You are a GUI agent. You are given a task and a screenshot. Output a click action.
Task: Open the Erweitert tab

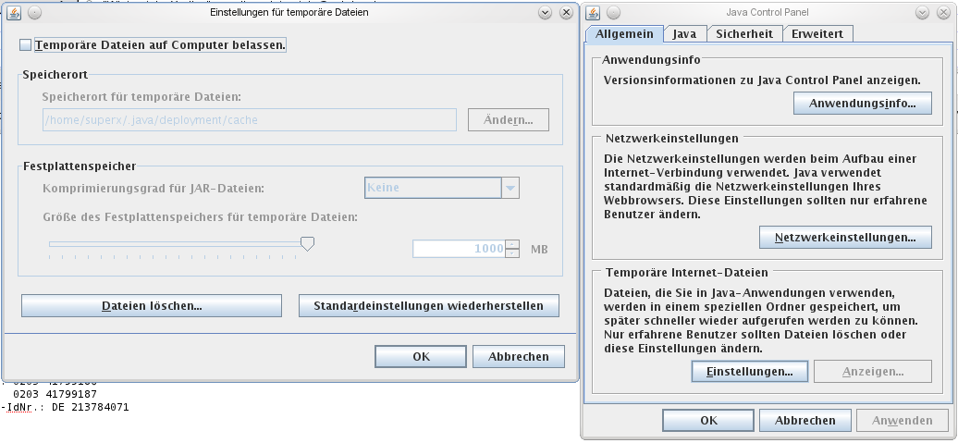[817, 34]
